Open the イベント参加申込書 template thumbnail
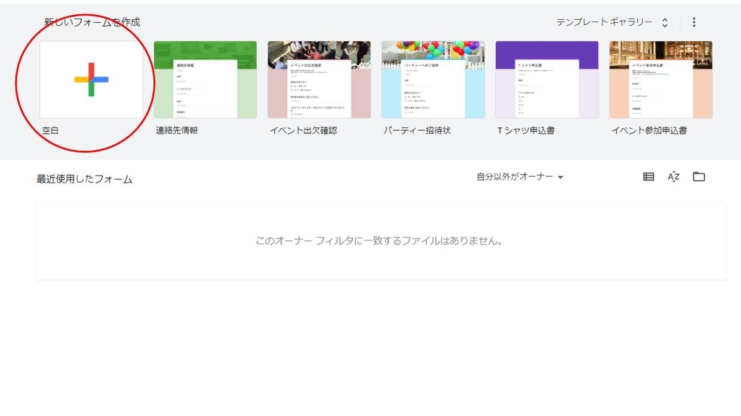The image size is (741, 416). point(661,80)
